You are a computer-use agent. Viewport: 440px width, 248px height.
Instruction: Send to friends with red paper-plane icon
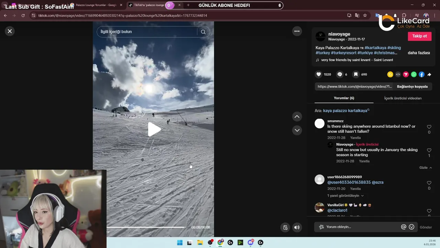[406, 74]
